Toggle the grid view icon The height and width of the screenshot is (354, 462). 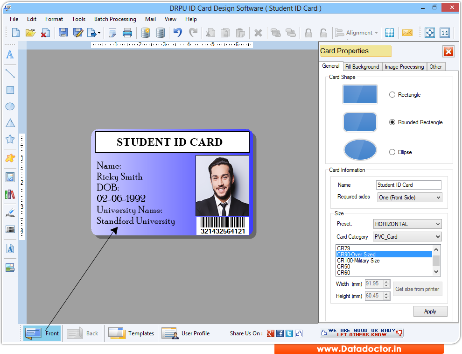(x=390, y=32)
